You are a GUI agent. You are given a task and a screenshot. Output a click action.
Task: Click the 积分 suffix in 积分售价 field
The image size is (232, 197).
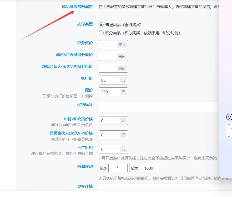[x=122, y=45]
